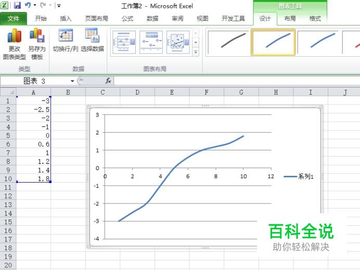
Task: Apply the second chart layout thumbnail
Action: [x=151, y=42]
